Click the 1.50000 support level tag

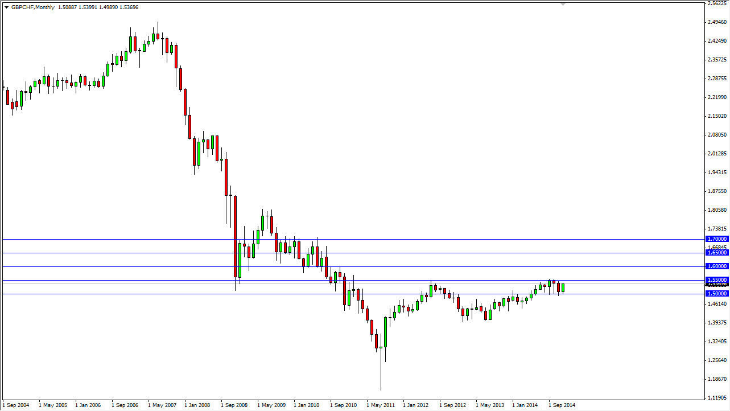[x=716, y=294]
